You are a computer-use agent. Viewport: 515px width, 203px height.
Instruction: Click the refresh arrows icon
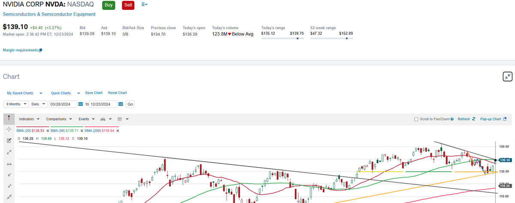473,119
